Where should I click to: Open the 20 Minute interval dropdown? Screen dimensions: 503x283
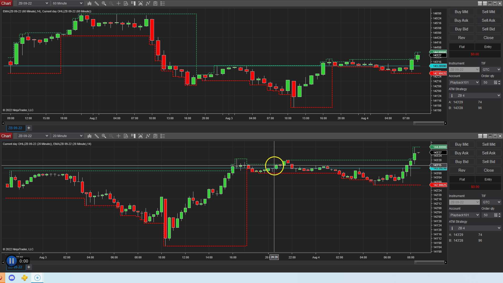pyautogui.click(x=67, y=136)
